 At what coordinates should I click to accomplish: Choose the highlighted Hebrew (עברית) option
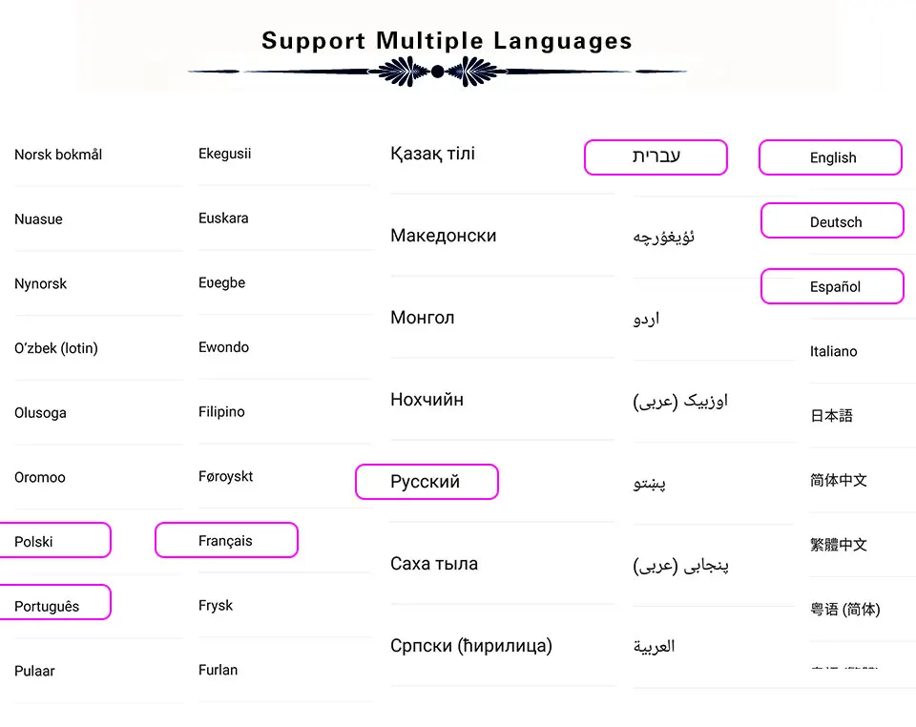pos(656,157)
